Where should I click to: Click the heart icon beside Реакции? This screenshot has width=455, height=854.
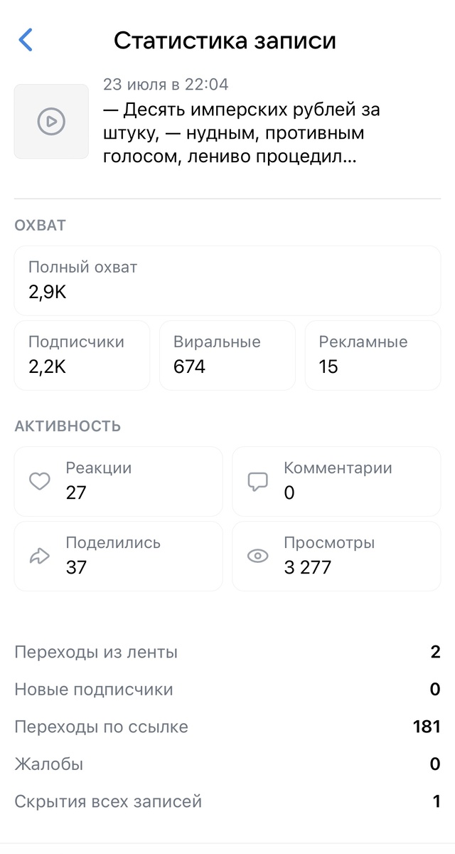[x=40, y=482]
